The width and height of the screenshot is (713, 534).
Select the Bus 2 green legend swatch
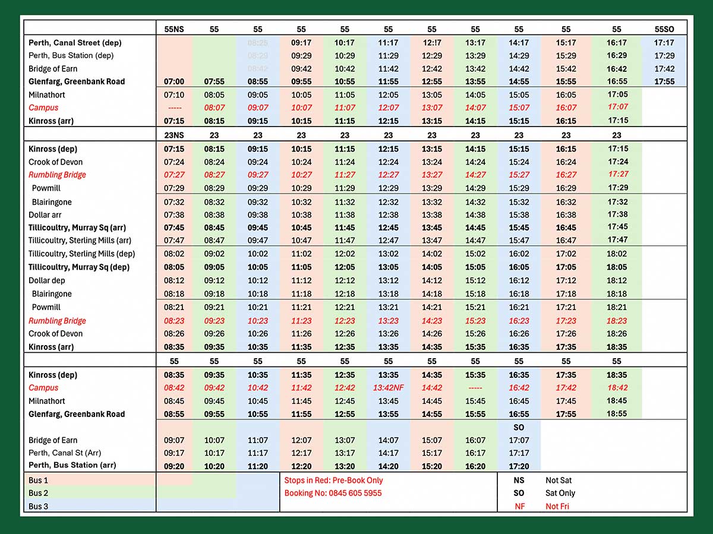coord(173,493)
